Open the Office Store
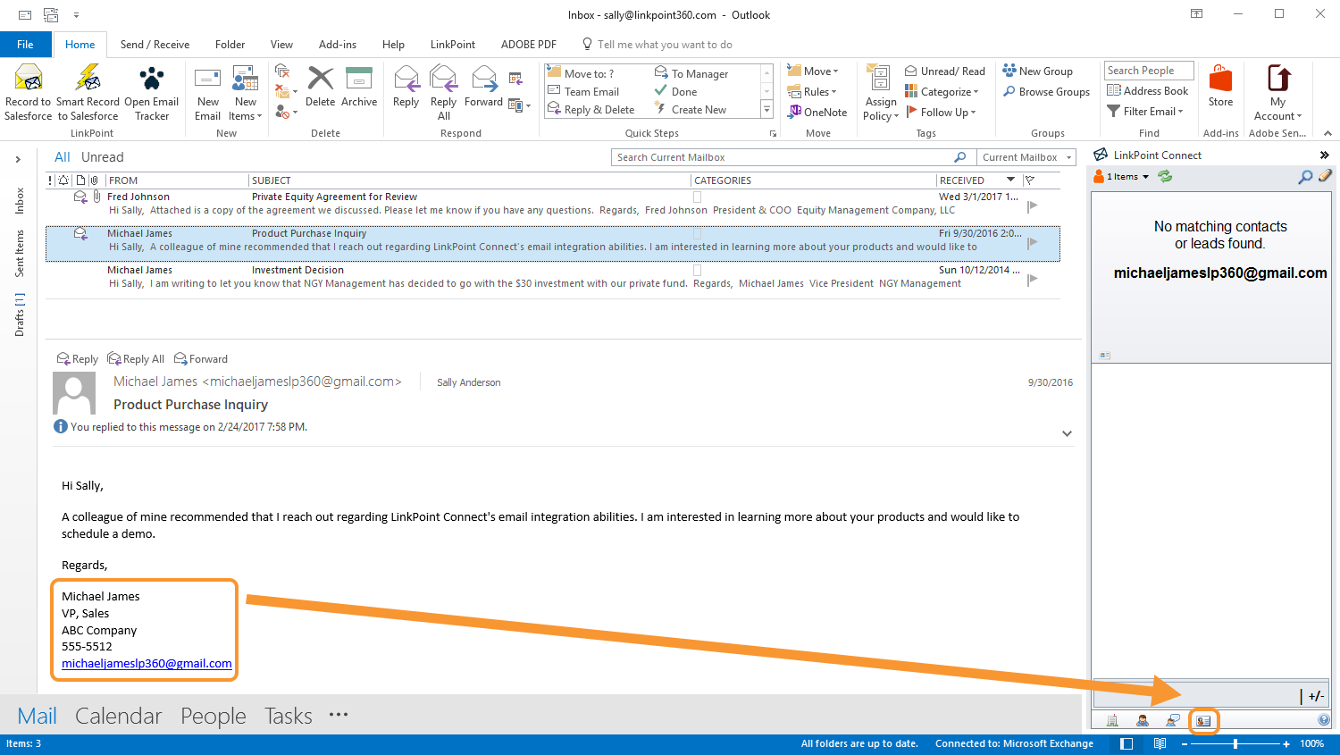Image resolution: width=1340 pixels, height=755 pixels. click(1220, 87)
